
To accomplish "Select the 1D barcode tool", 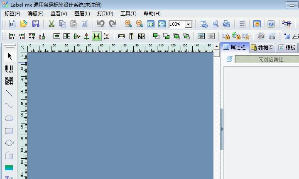I will pos(9,69).
